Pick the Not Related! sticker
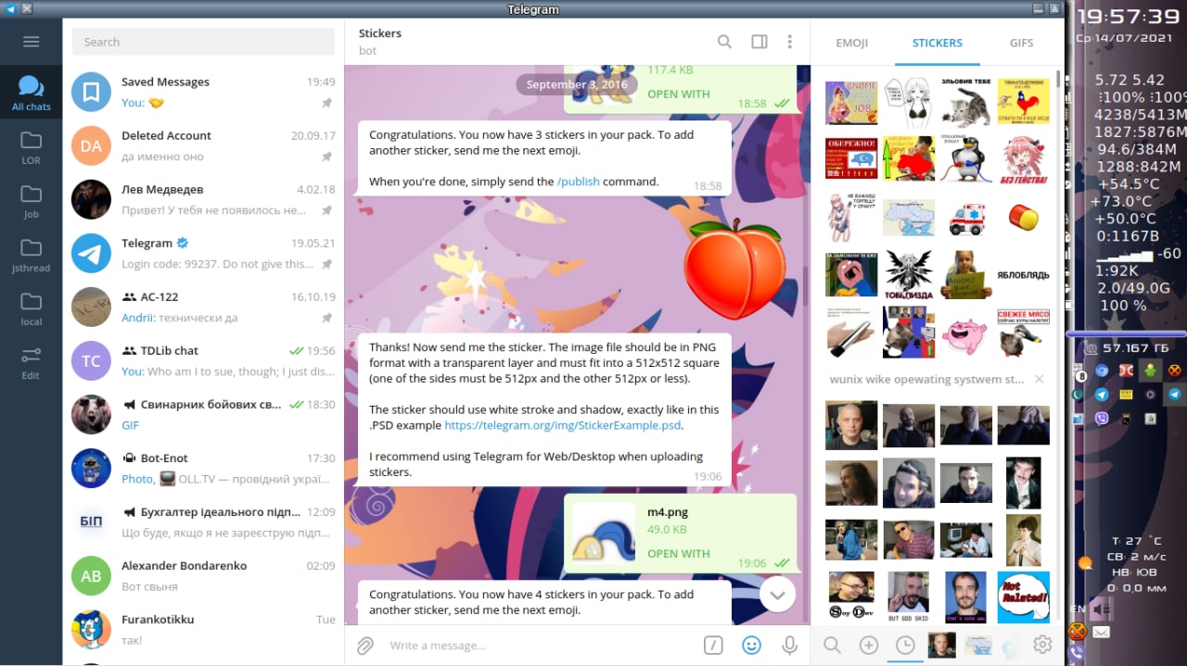 point(1023,597)
